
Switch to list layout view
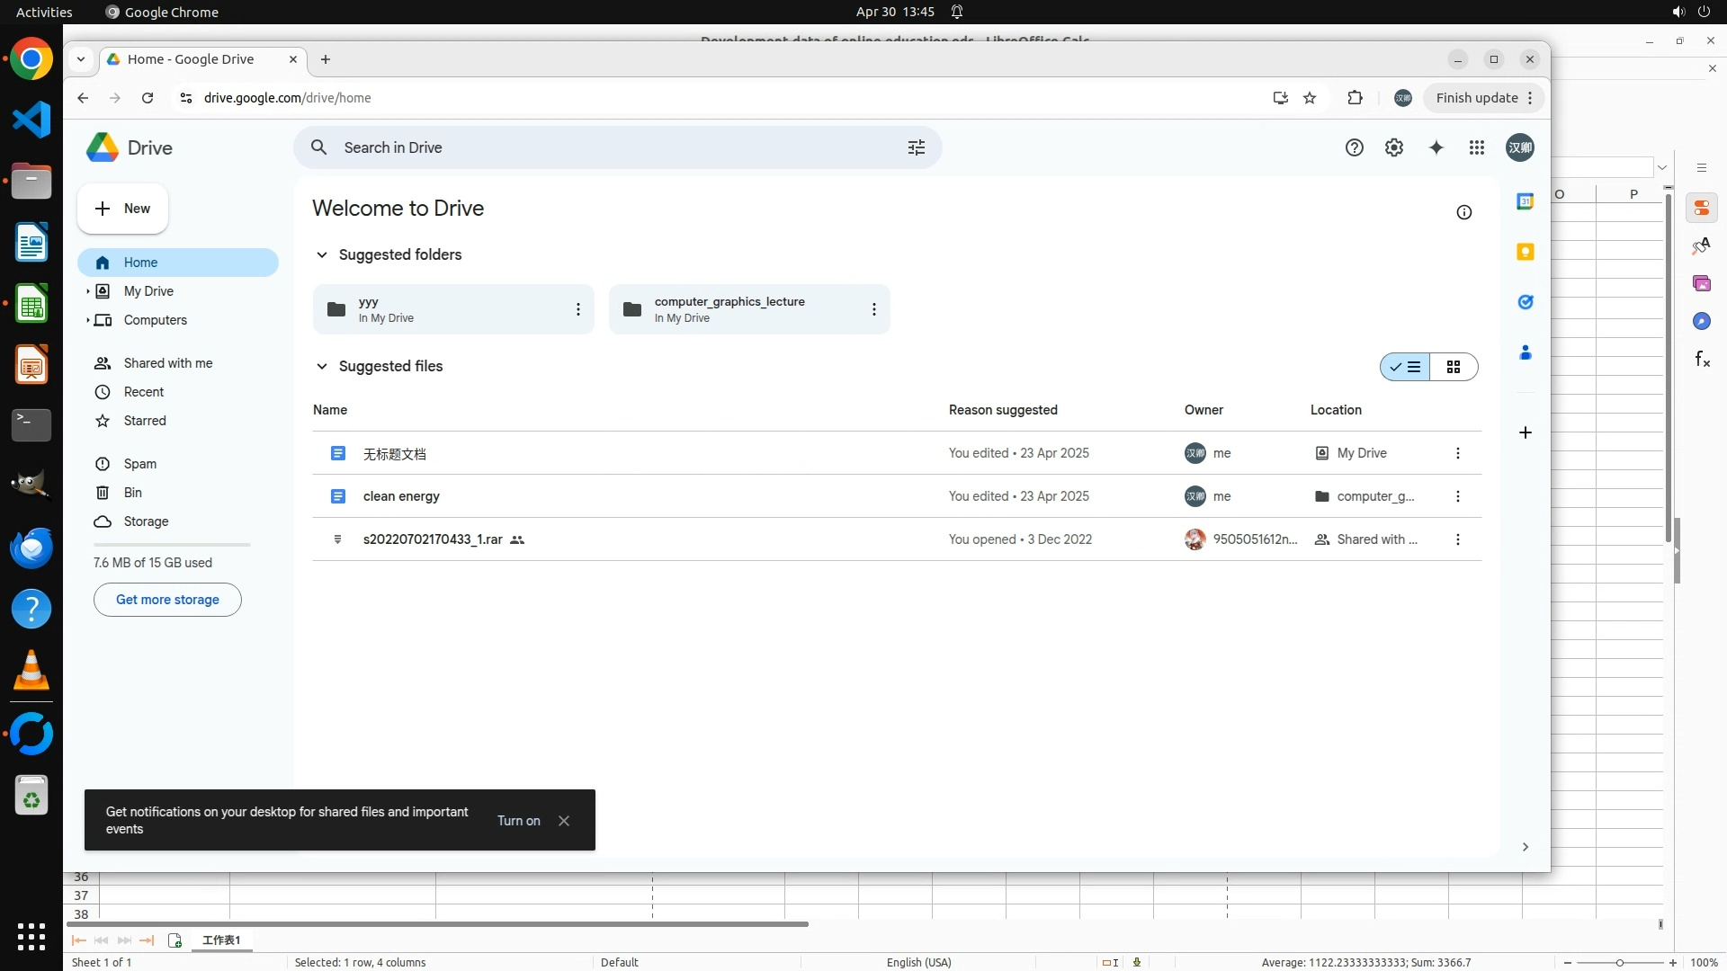coord(1405,367)
